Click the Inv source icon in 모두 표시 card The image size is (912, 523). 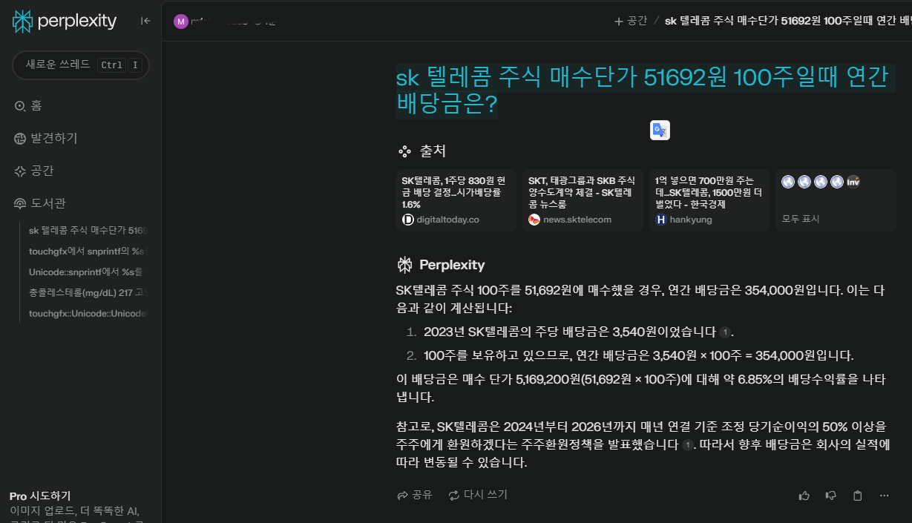[853, 182]
